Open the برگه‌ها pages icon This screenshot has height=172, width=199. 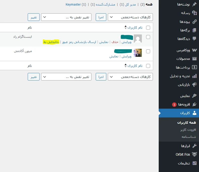pyautogui.click(x=194, y=30)
